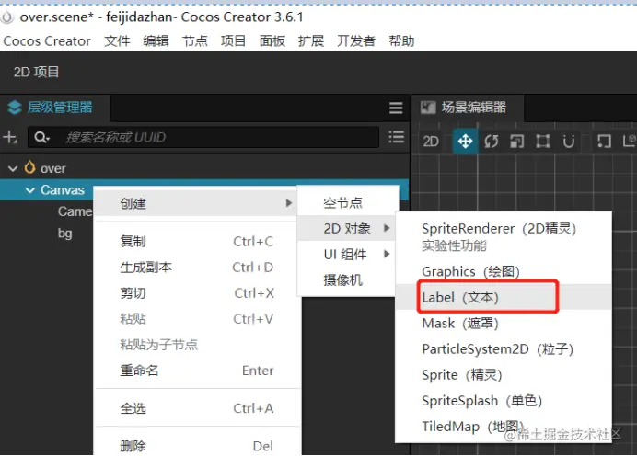Create a Sprite (精灵) object
The height and width of the screenshot is (456, 637).
pyautogui.click(x=504, y=374)
